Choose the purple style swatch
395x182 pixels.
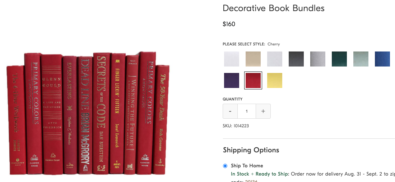point(232,80)
